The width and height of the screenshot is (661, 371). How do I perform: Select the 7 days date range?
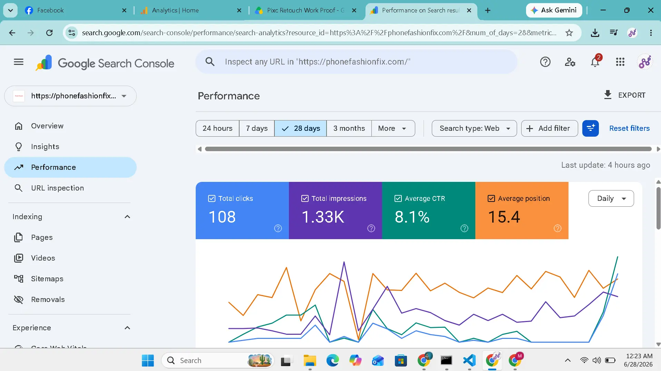pos(257,128)
